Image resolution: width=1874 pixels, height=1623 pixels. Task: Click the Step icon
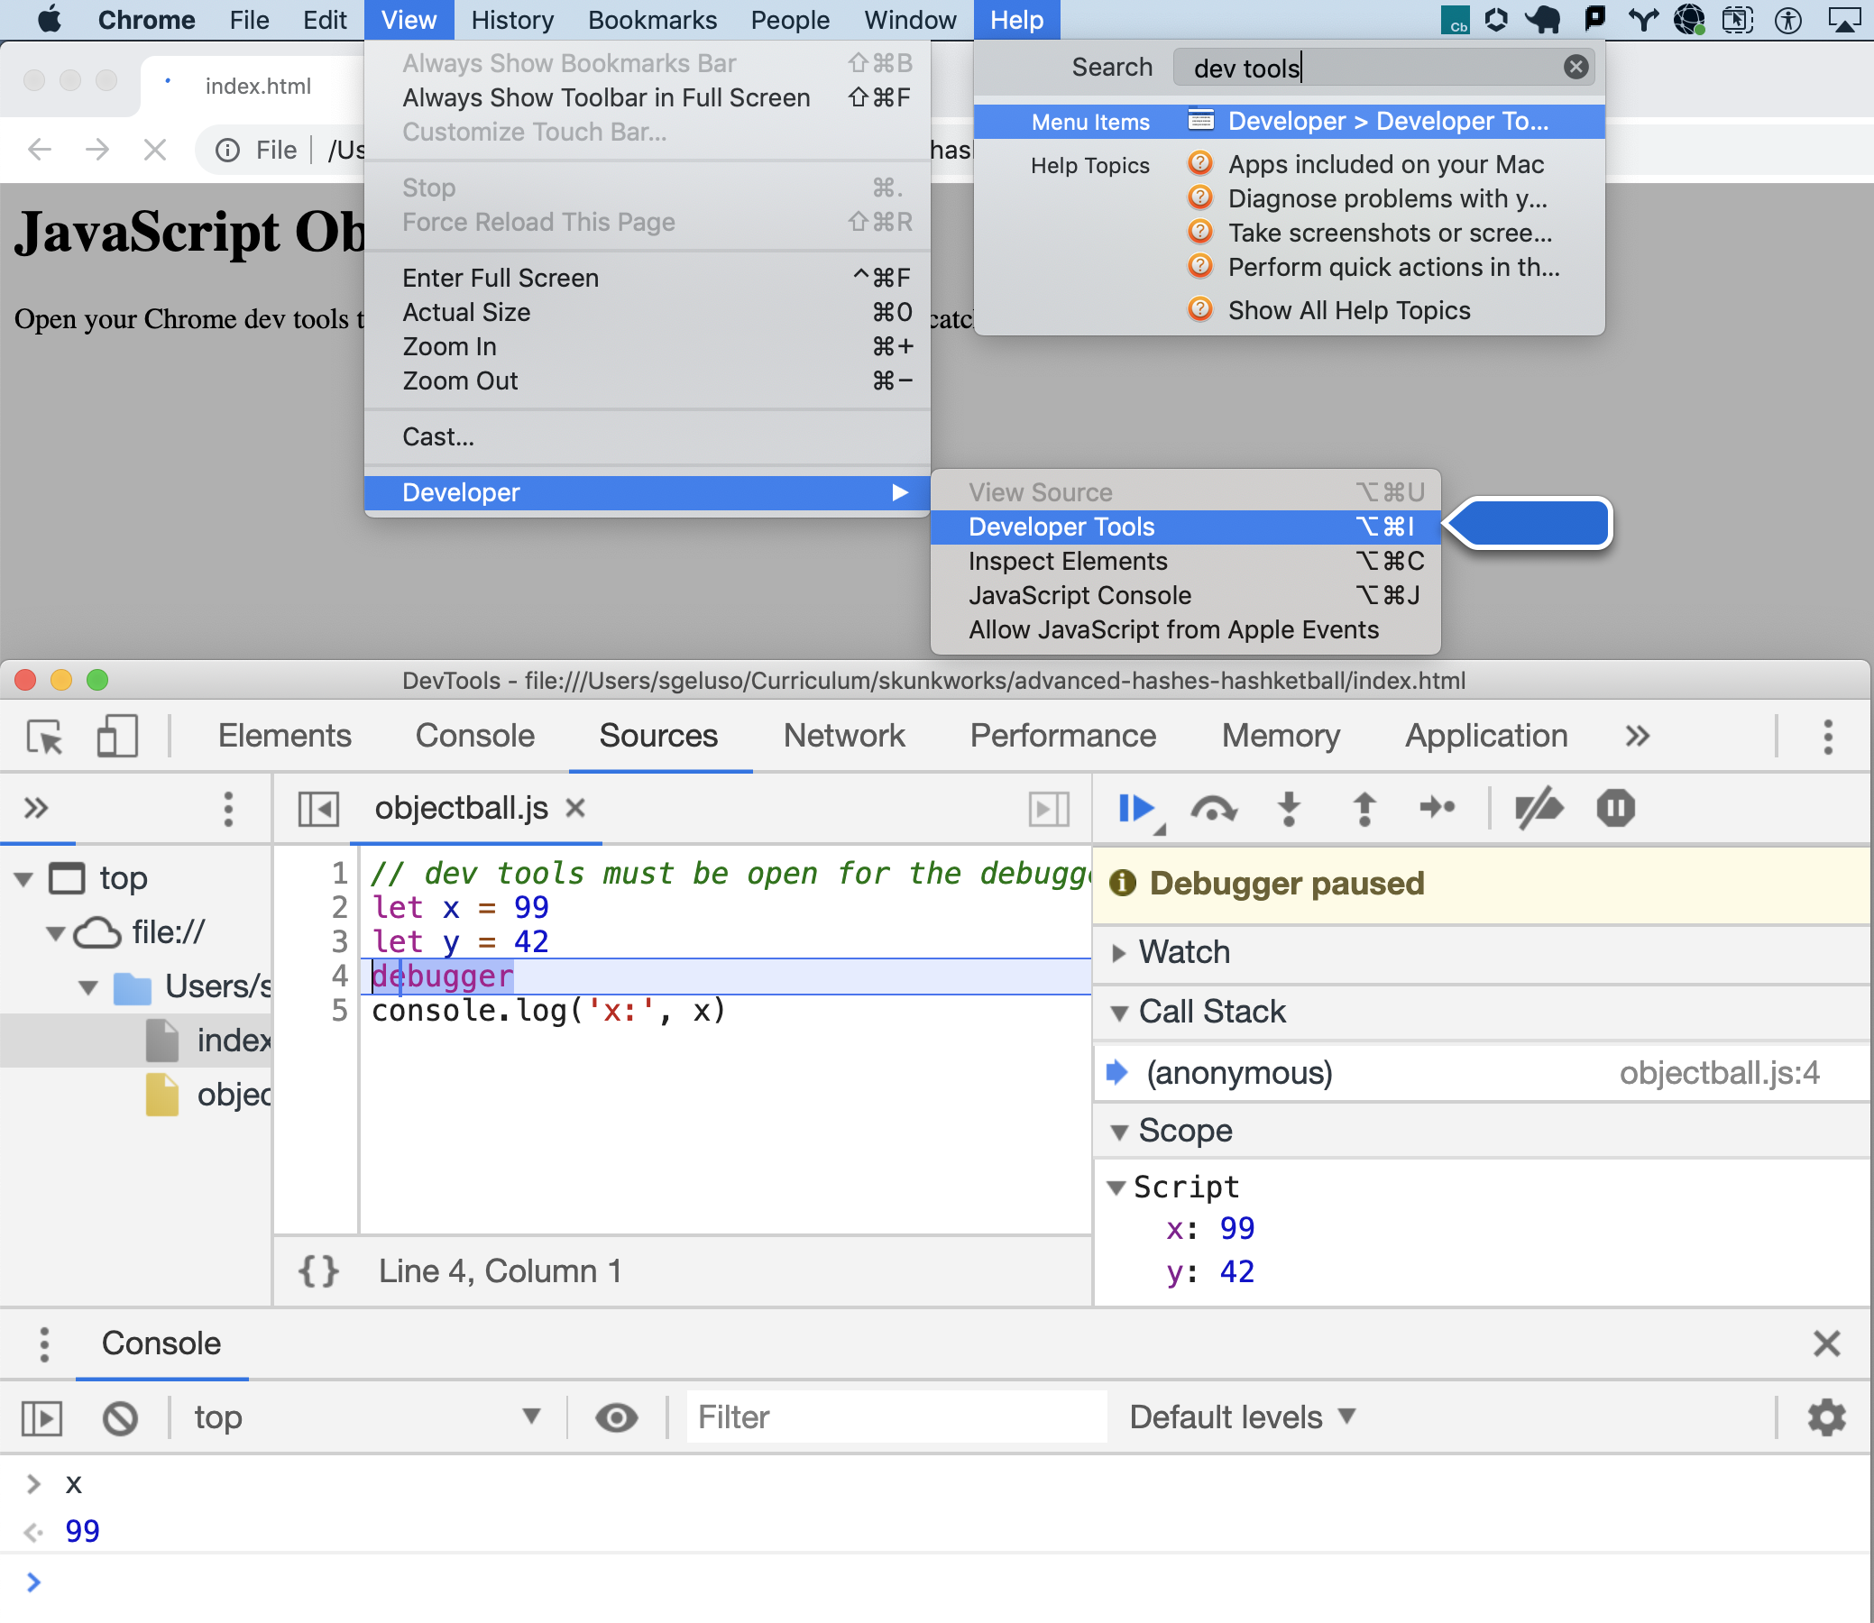1438,807
